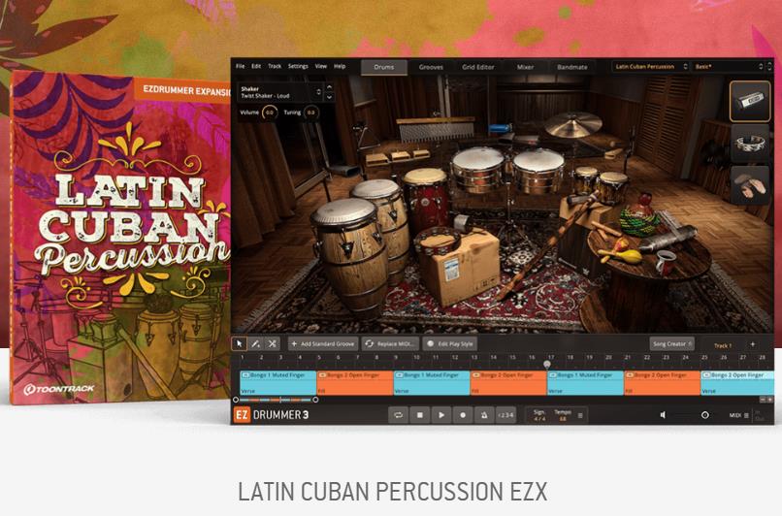Click the left timbale drum
The image size is (782, 516).
coord(477,170)
